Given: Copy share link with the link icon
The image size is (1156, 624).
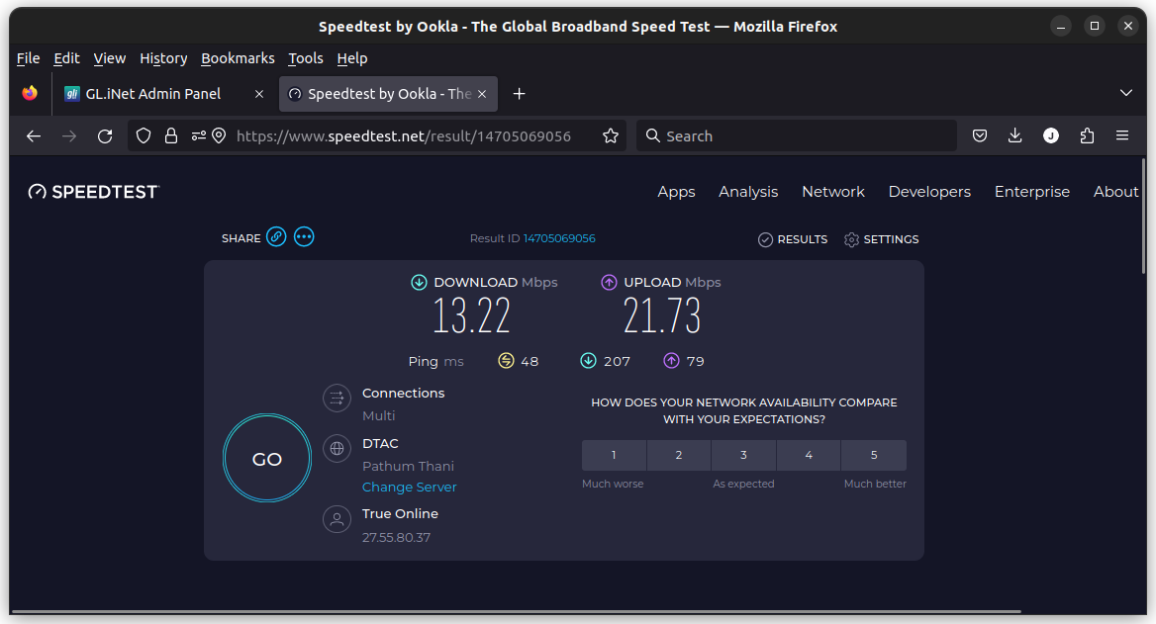Looking at the screenshot, I should (276, 237).
